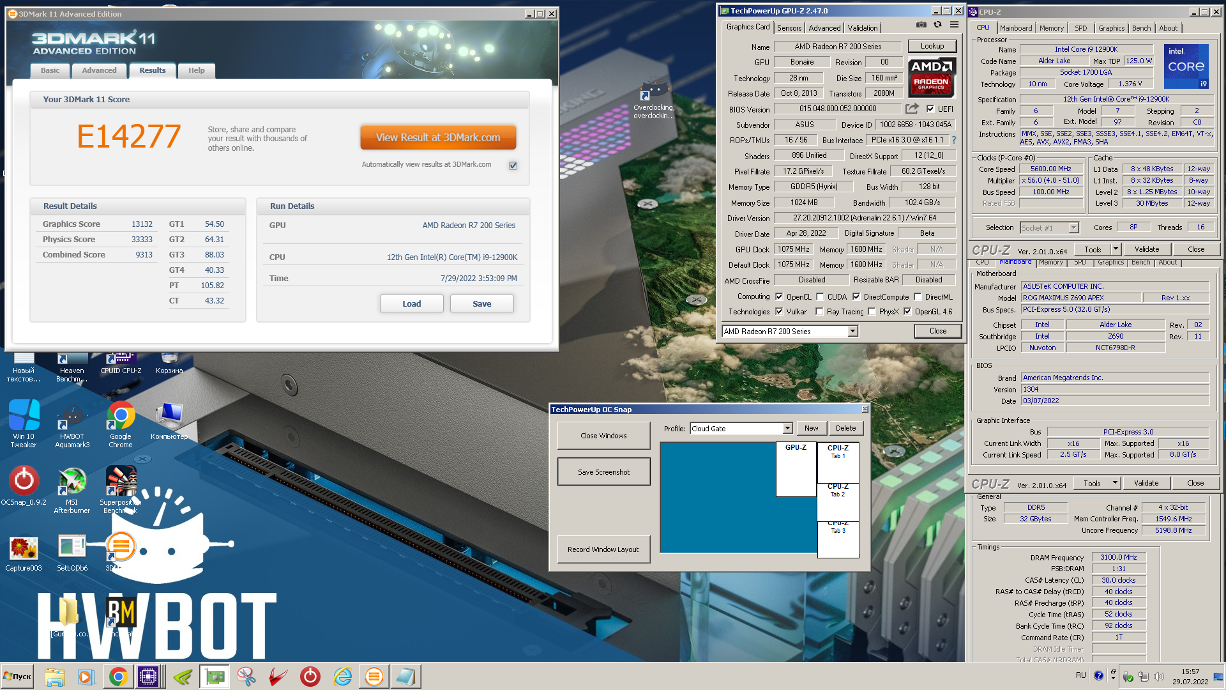Click Lookup button in GPU-Z

[x=932, y=46]
